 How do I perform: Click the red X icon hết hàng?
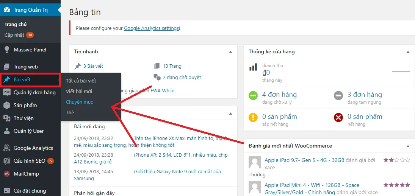(338, 117)
